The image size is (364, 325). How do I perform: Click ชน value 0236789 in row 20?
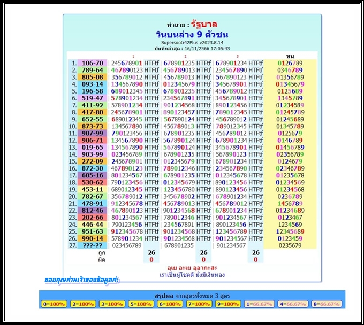[290, 196]
